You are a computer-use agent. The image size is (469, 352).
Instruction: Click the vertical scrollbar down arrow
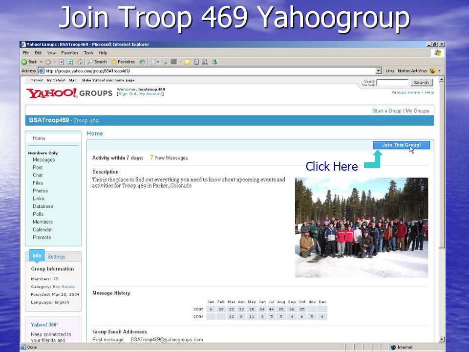pos(442,339)
